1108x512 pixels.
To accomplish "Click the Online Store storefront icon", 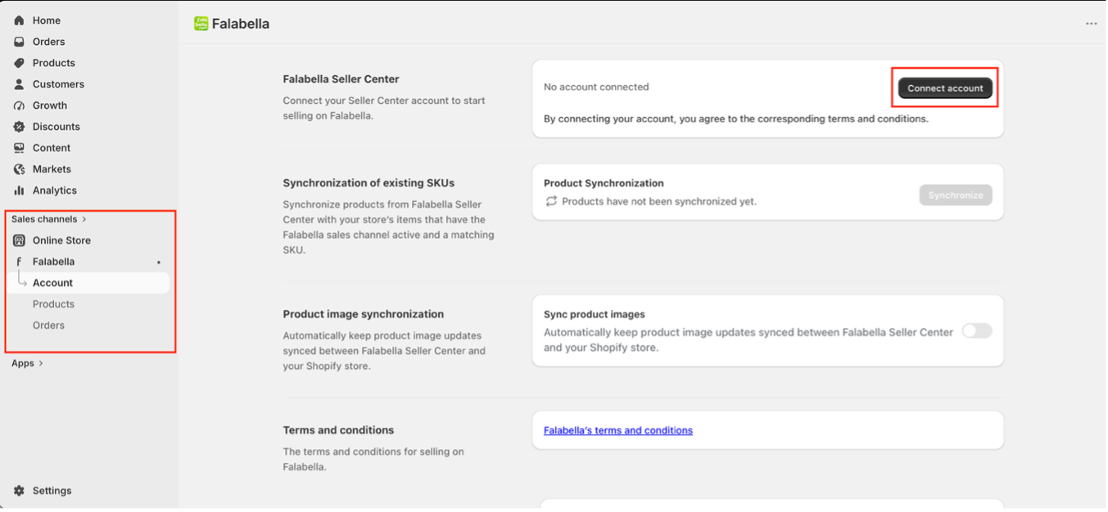I will tap(19, 240).
